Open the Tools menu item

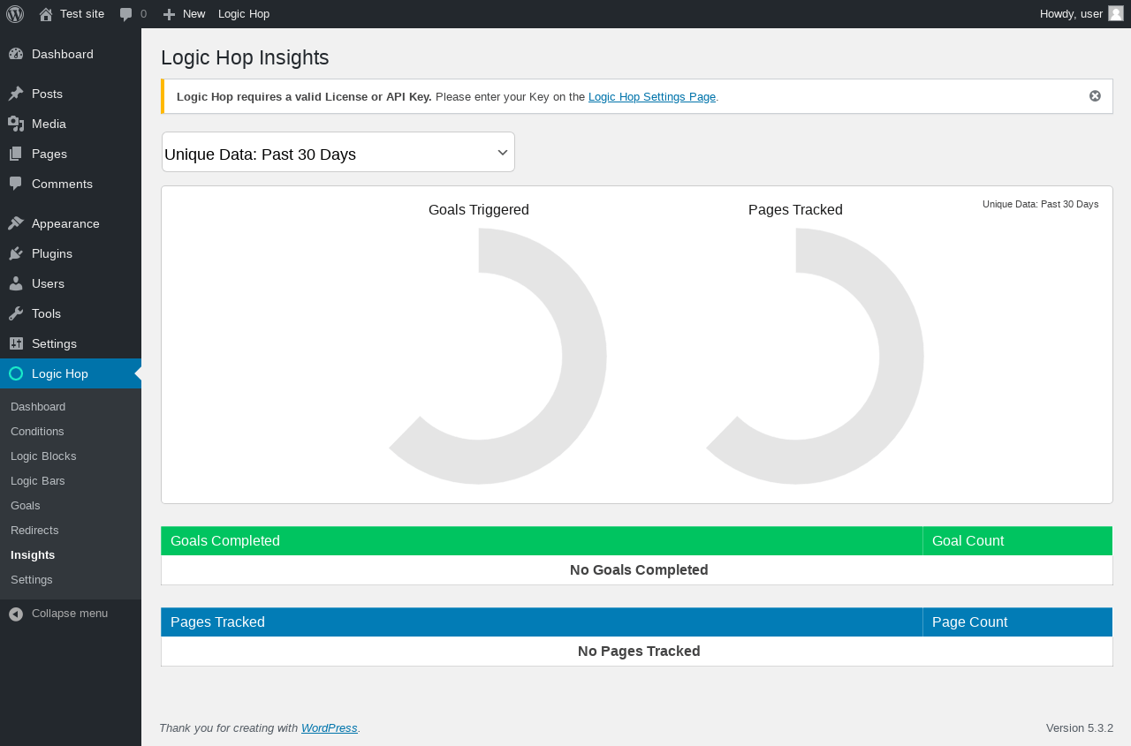71,313
